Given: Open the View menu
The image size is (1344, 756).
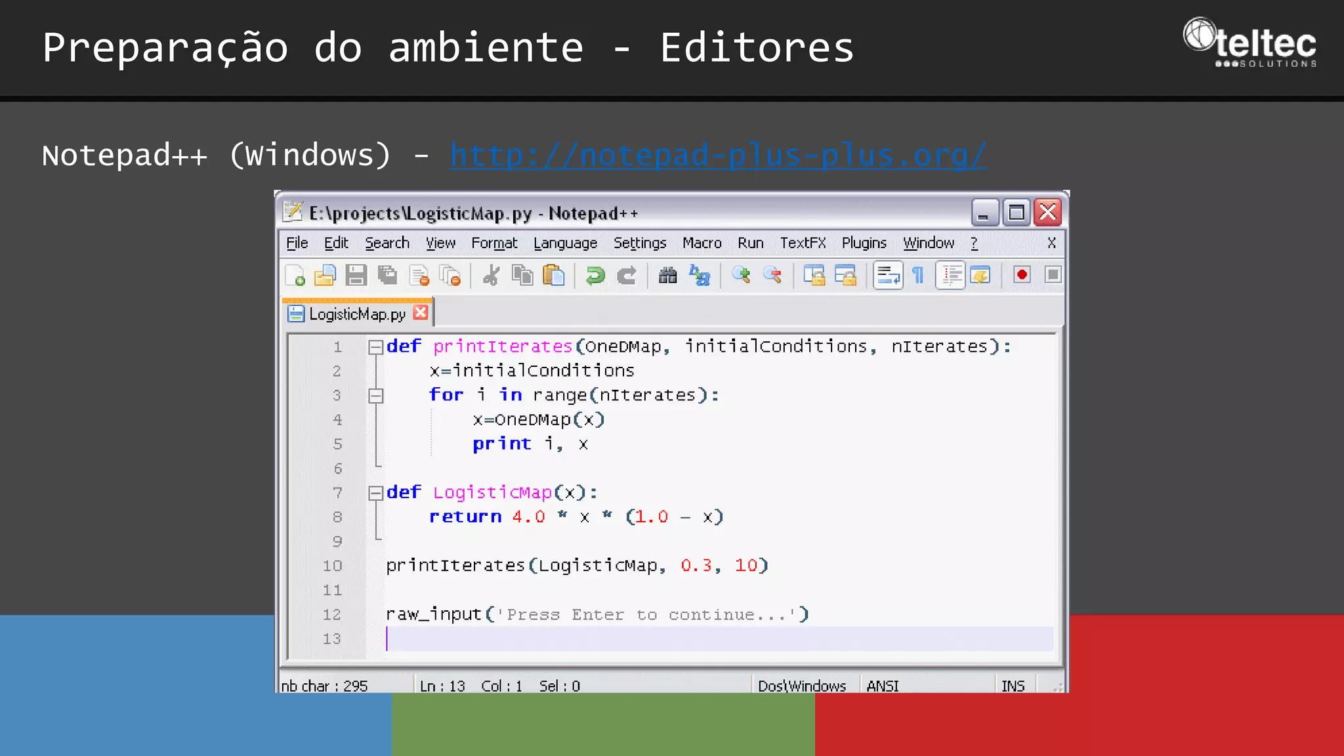Looking at the screenshot, I should coord(440,243).
